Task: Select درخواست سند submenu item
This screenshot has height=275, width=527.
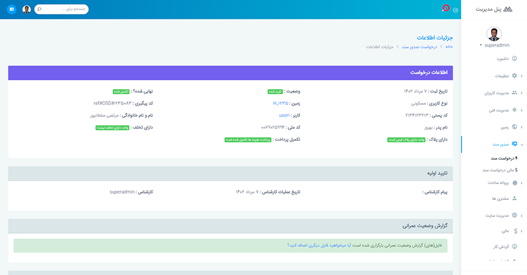Action: [501, 158]
